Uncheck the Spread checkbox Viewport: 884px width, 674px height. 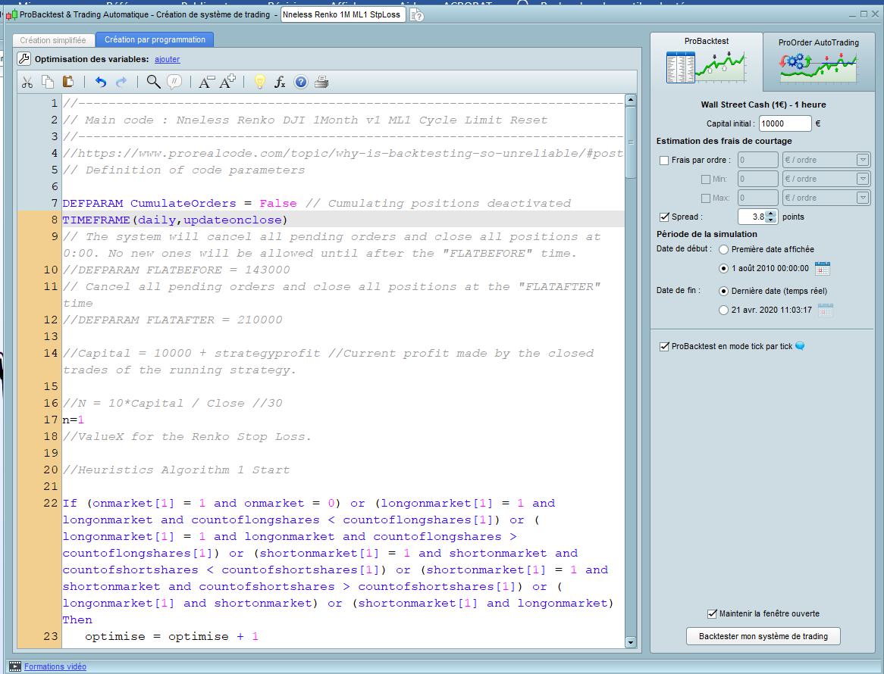[x=664, y=217]
